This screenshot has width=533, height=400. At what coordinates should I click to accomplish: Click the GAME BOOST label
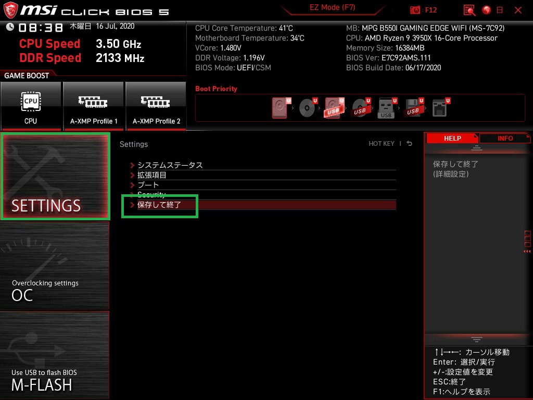click(x=27, y=76)
